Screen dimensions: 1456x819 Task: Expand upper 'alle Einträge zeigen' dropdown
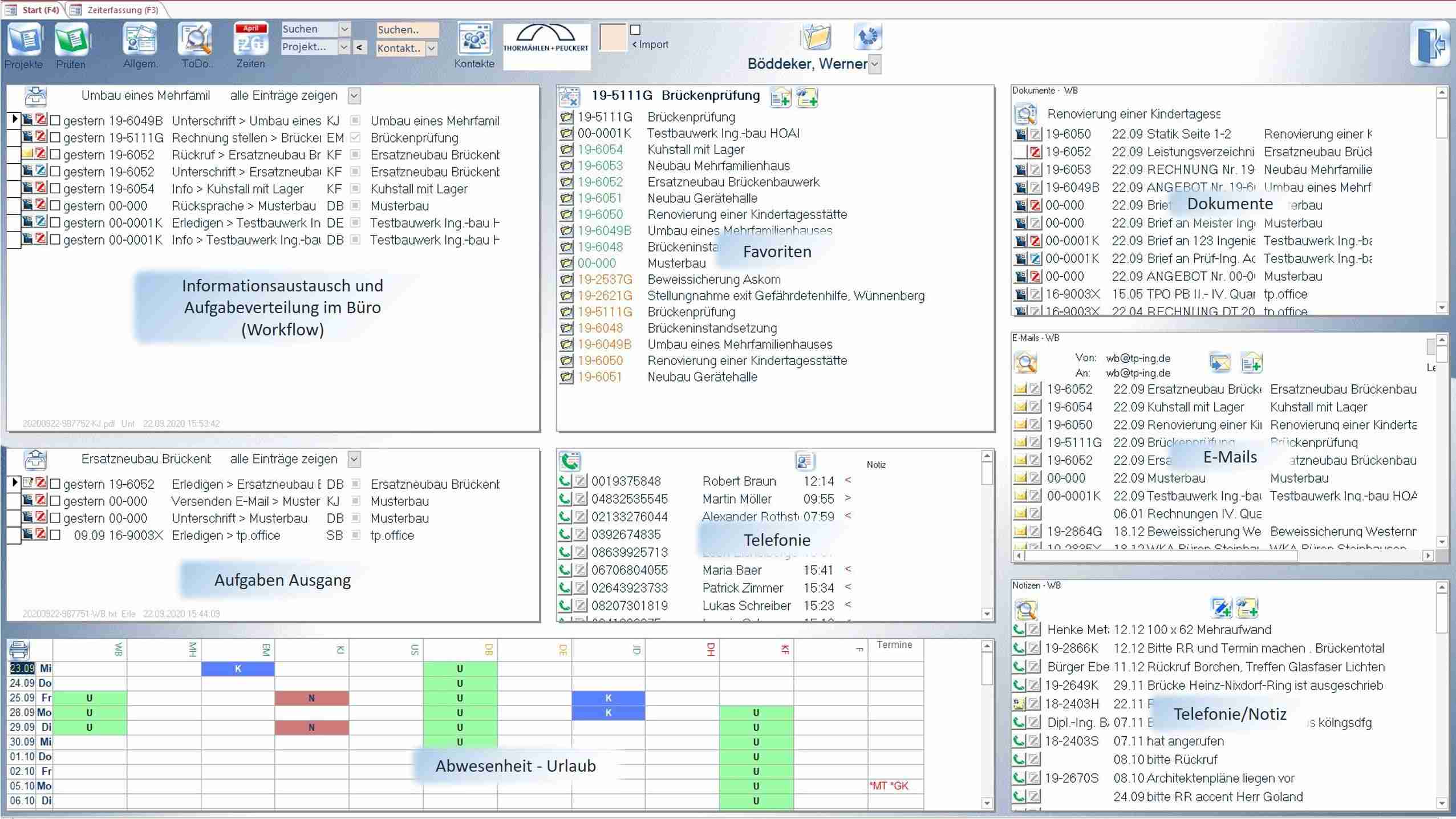click(x=354, y=96)
